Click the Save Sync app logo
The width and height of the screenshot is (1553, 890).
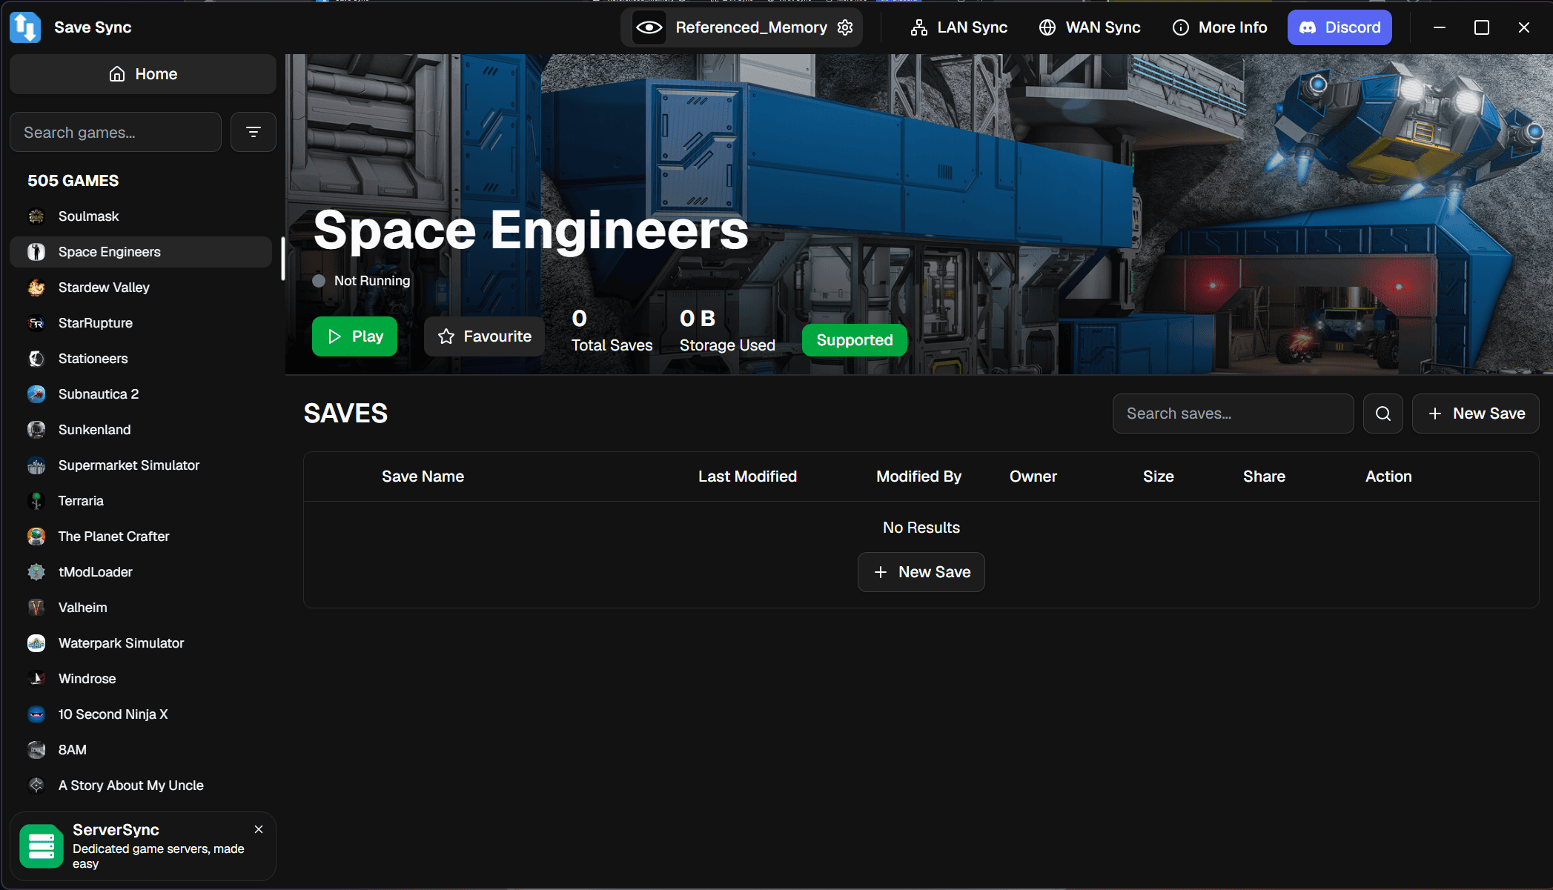pyautogui.click(x=25, y=27)
